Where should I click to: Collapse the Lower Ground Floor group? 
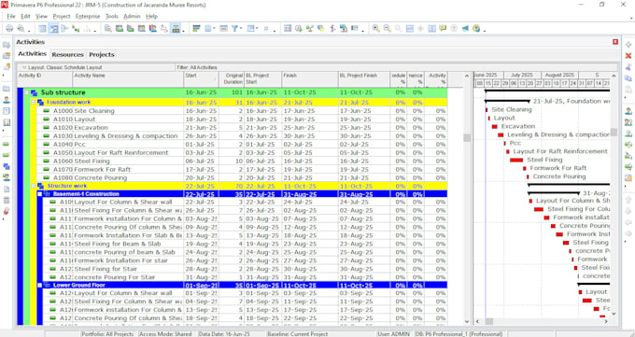coord(39,285)
